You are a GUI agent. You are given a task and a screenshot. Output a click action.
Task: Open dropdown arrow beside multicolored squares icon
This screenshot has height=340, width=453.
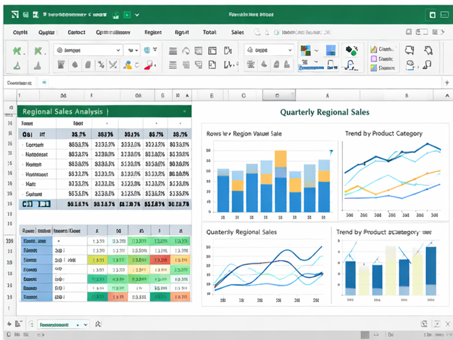316,51
